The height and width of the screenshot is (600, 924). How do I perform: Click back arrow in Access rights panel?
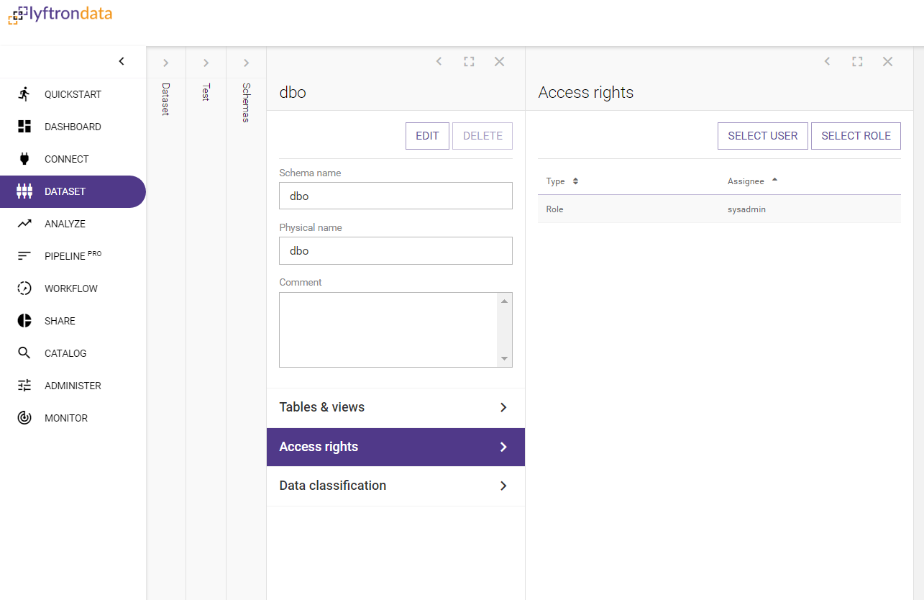[x=827, y=62]
